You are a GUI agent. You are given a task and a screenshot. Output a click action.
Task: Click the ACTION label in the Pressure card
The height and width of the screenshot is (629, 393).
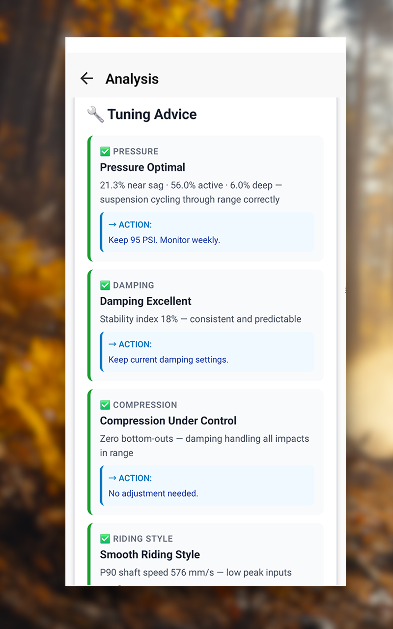click(x=130, y=225)
